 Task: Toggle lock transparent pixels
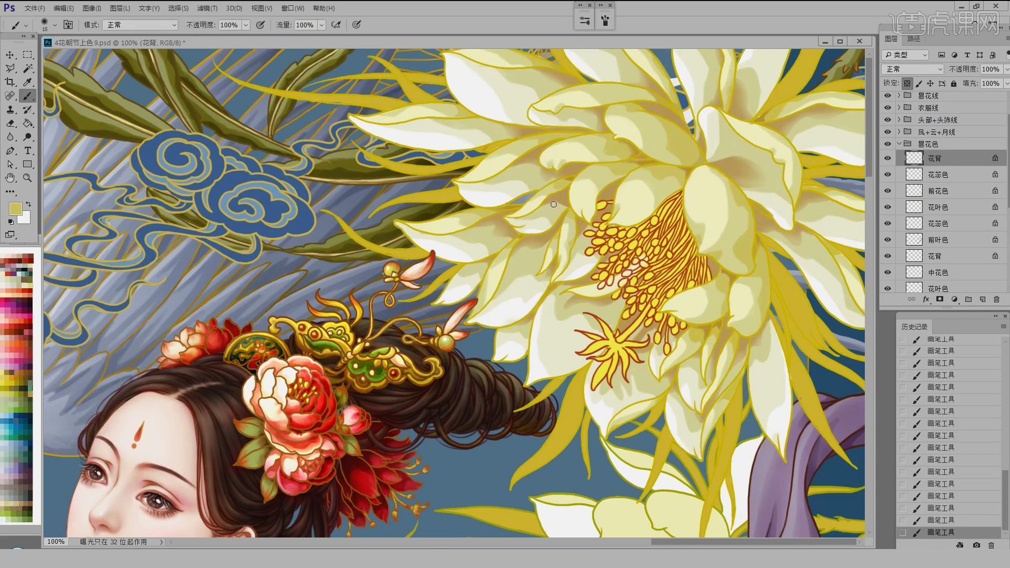[x=907, y=83]
